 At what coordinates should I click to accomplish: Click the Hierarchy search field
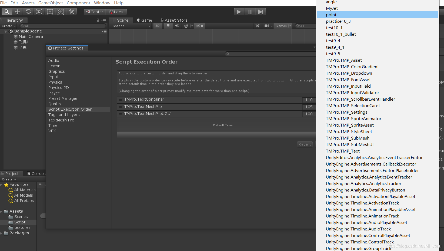click(63, 26)
